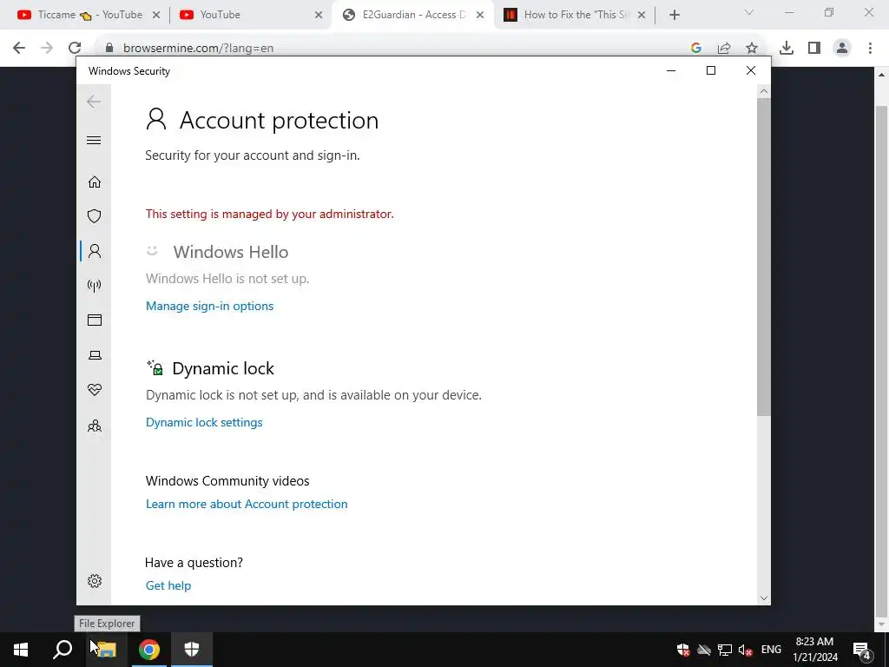Click ENG language indicator
Image resolution: width=889 pixels, height=667 pixels.
[x=771, y=650]
